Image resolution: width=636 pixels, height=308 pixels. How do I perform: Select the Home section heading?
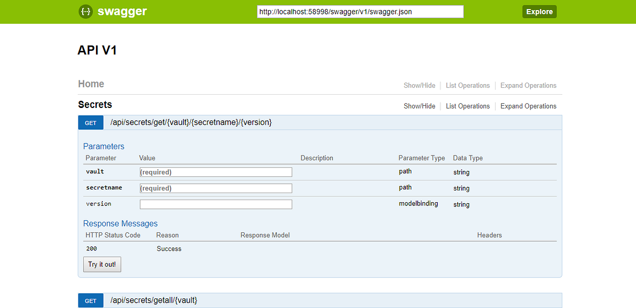[91, 84]
